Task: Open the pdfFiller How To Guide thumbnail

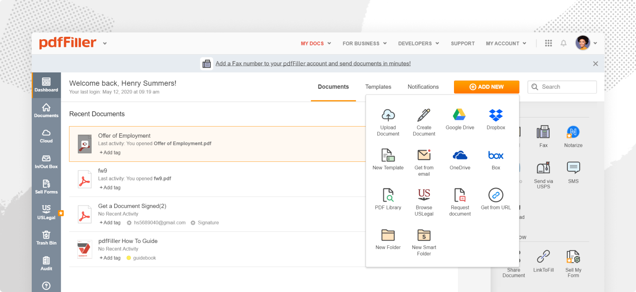Action: point(85,249)
